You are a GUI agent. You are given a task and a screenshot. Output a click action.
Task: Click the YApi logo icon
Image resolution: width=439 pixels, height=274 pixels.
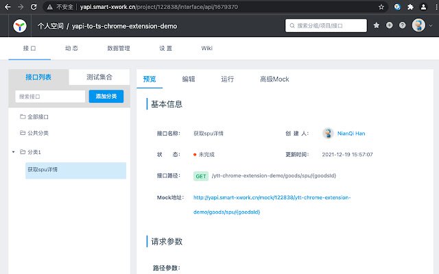coord(21,26)
